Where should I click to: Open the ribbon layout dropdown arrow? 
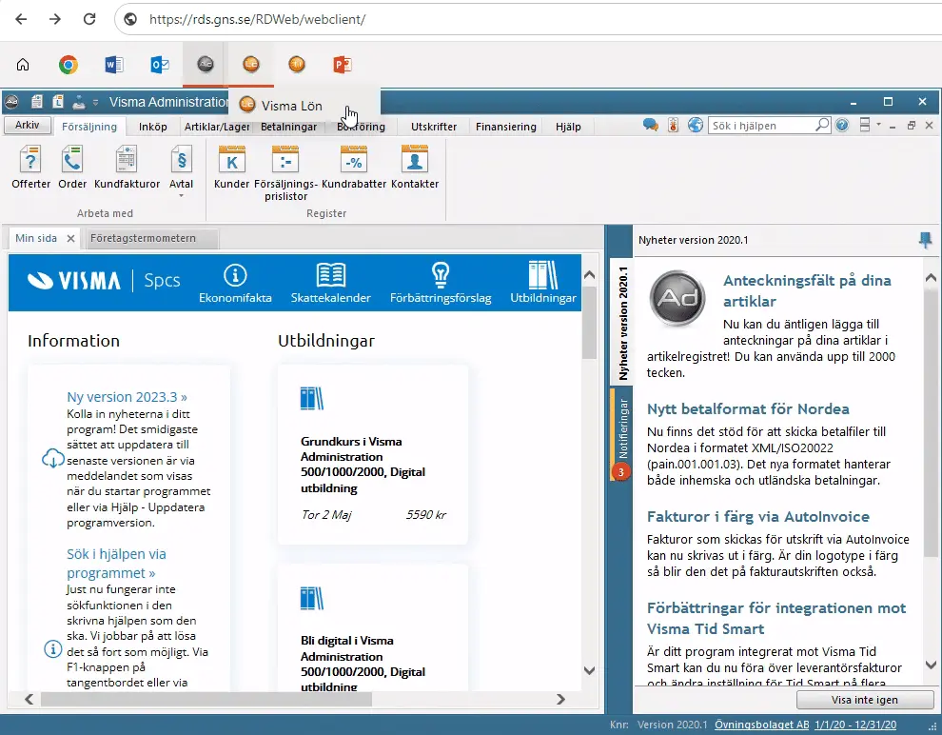[878, 125]
